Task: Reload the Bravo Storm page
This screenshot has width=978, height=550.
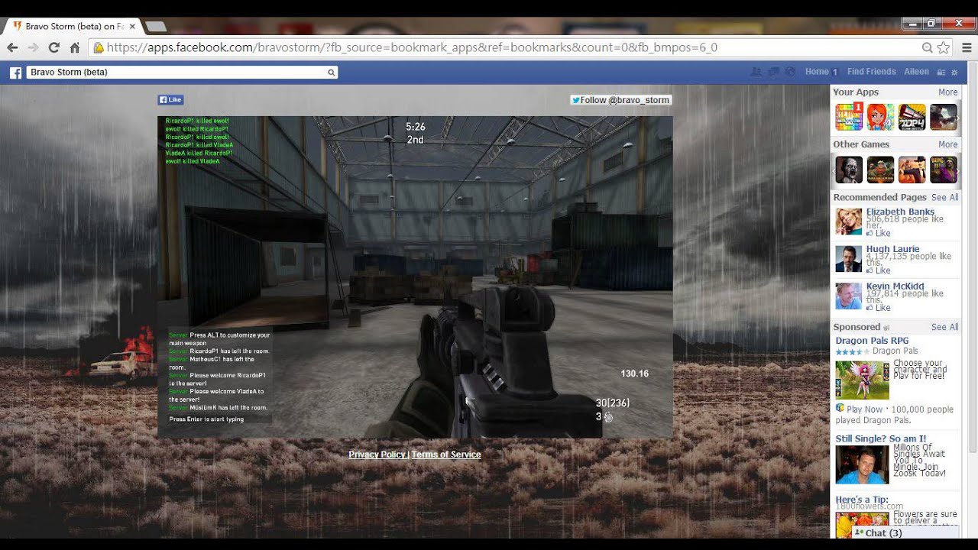Action: click(x=53, y=47)
